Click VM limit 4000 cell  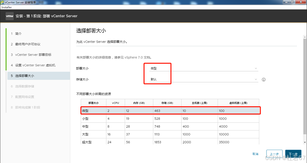click(x=238, y=126)
